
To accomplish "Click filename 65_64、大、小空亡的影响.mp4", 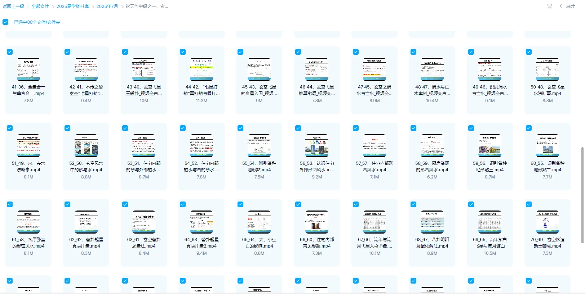I will tap(259, 243).
